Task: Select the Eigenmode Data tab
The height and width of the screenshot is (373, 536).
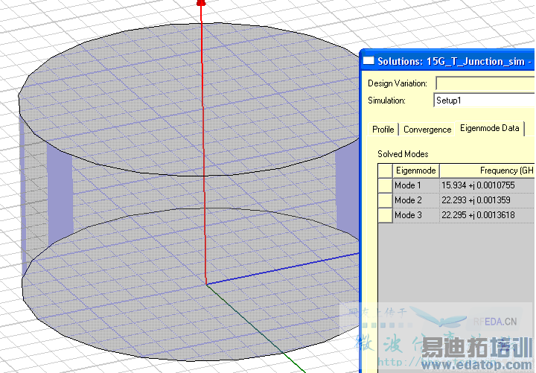Action: point(489,128)
